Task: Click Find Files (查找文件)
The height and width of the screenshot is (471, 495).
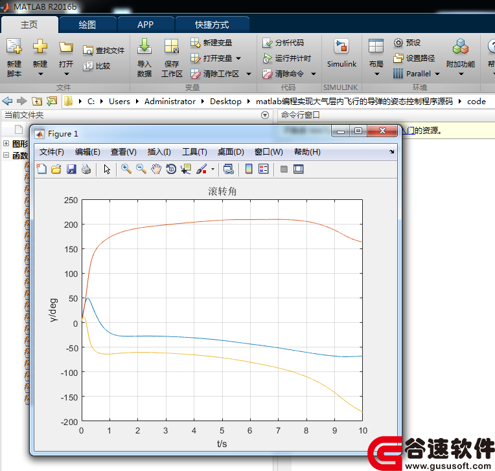Action: pos(104,50)
